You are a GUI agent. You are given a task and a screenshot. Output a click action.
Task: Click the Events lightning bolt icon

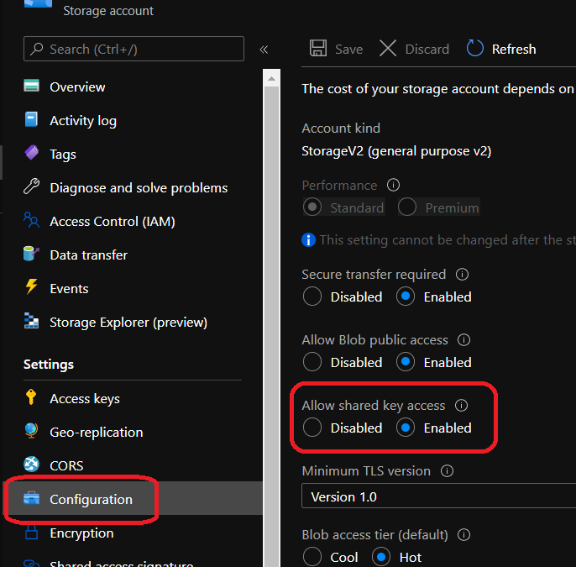coord(32,288)
